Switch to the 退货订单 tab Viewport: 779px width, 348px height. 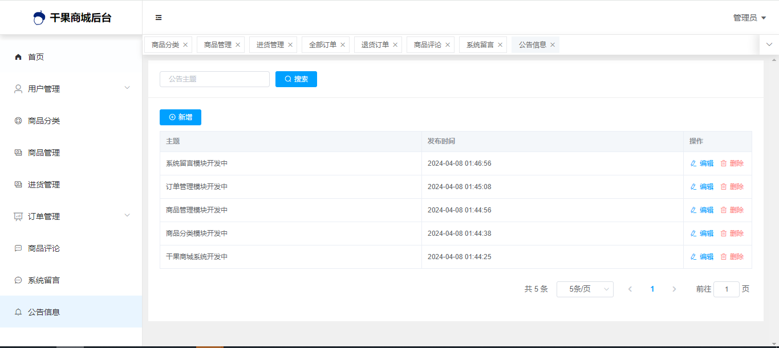[x=375, y=45]
